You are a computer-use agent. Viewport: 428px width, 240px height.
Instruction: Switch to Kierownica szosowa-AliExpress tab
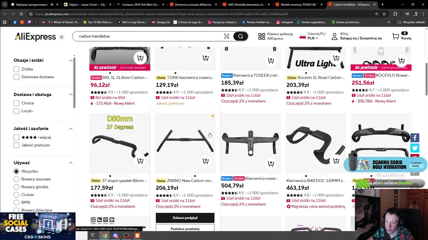[x=194, y=5]
